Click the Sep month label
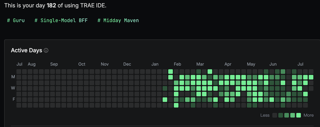 (54, 64)
